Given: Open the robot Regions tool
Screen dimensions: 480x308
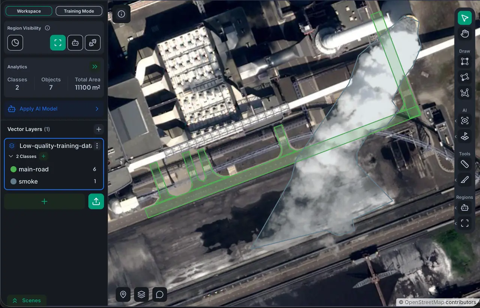Looking at the screenshot, I should [x=465, y=208].
